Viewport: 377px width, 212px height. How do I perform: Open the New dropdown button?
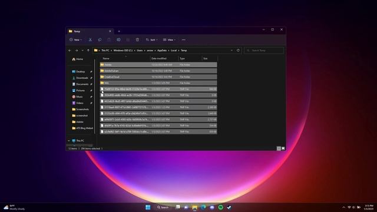coord(76,39)
